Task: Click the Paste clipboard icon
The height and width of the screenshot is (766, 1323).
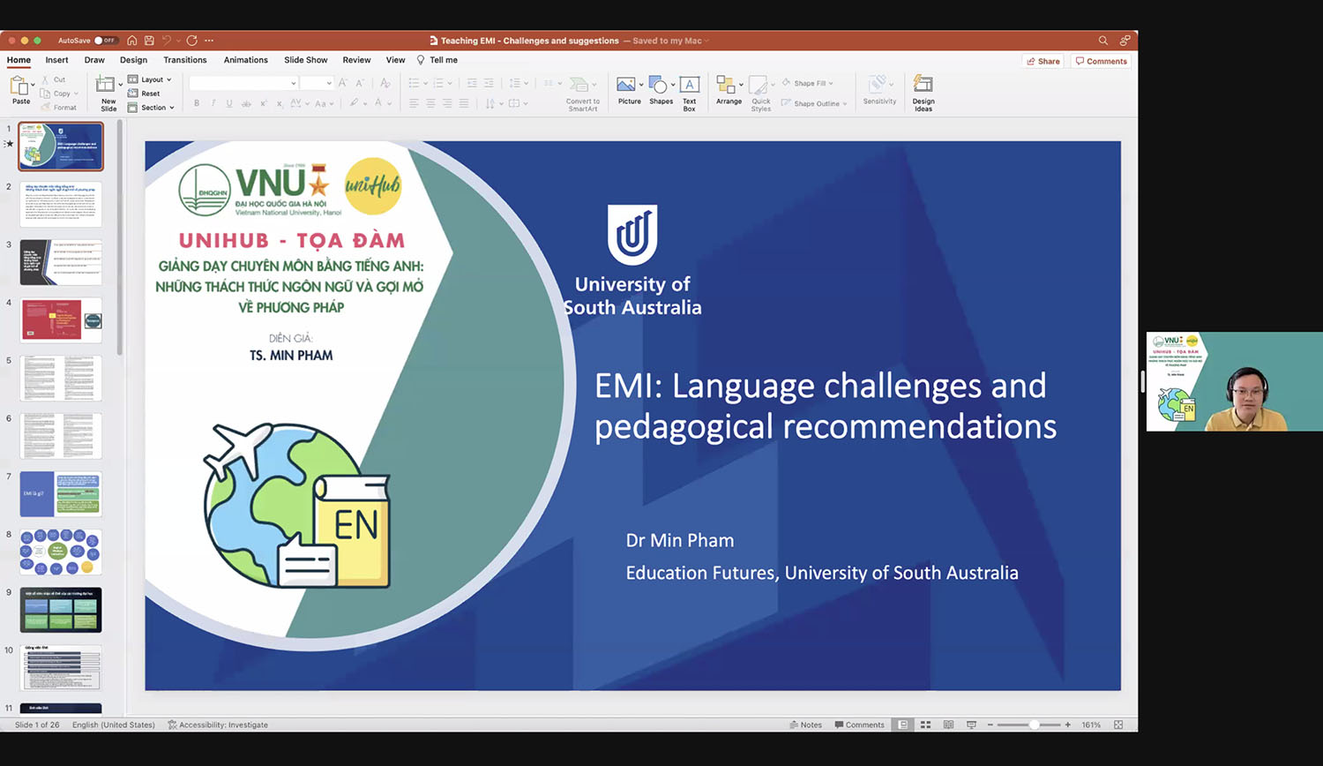Action: click(x=19, y=86)
